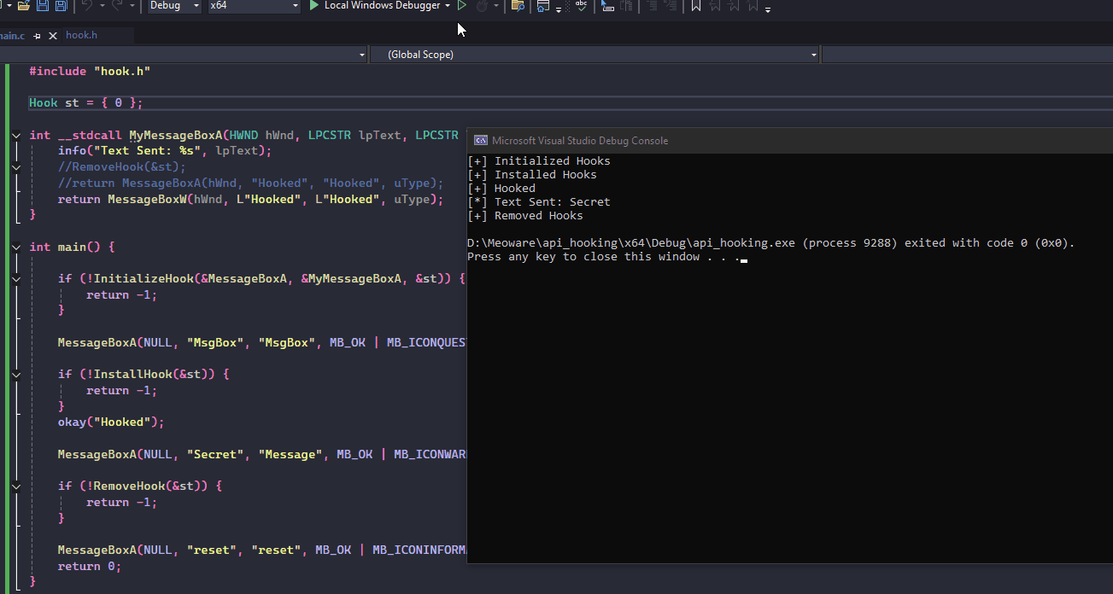
Task: Collapse the MyMessageBoxA function outline
Action: coord(16,136)
